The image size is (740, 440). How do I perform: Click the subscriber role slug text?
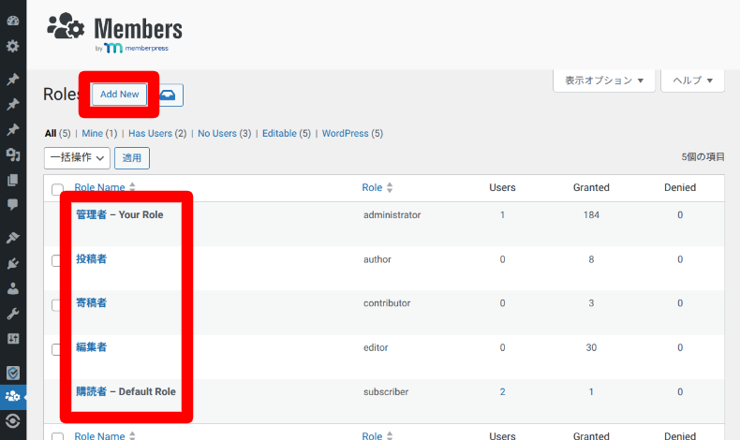click(386, 392)
